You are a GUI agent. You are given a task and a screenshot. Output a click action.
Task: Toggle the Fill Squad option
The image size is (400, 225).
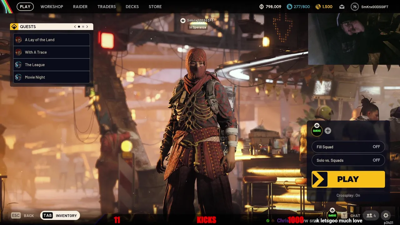(x=348, y=147)
